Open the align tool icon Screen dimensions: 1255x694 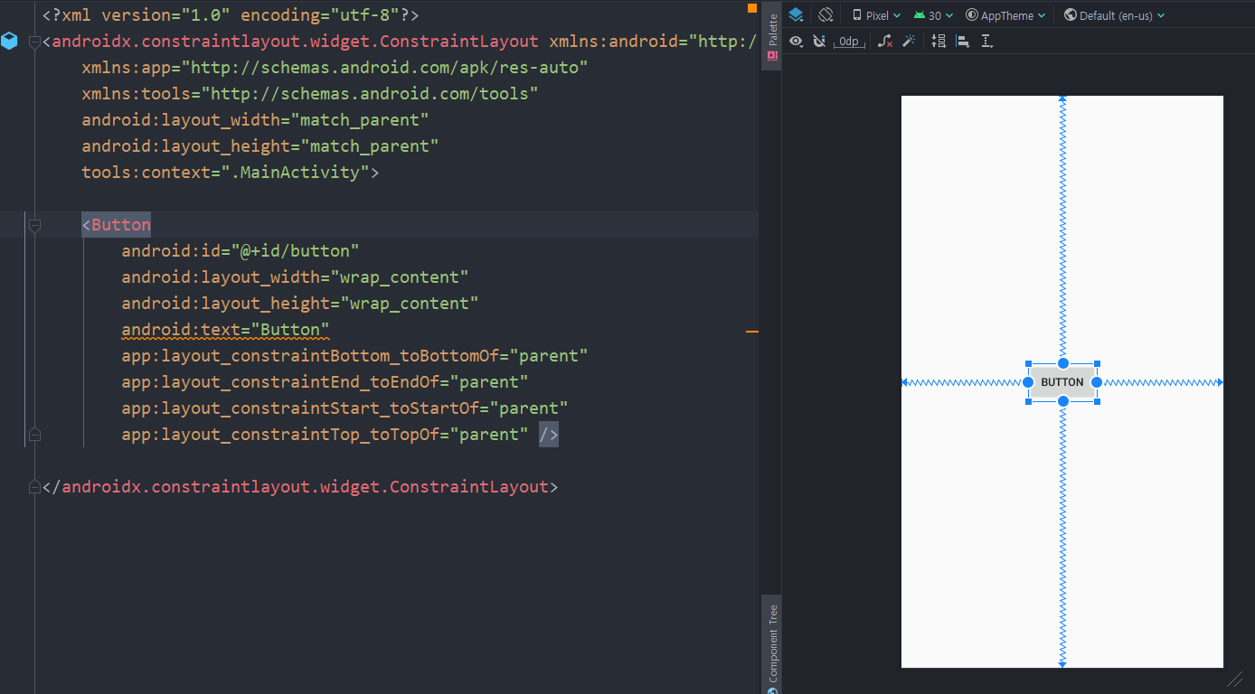pyautogui.click(x=962, y=41)
